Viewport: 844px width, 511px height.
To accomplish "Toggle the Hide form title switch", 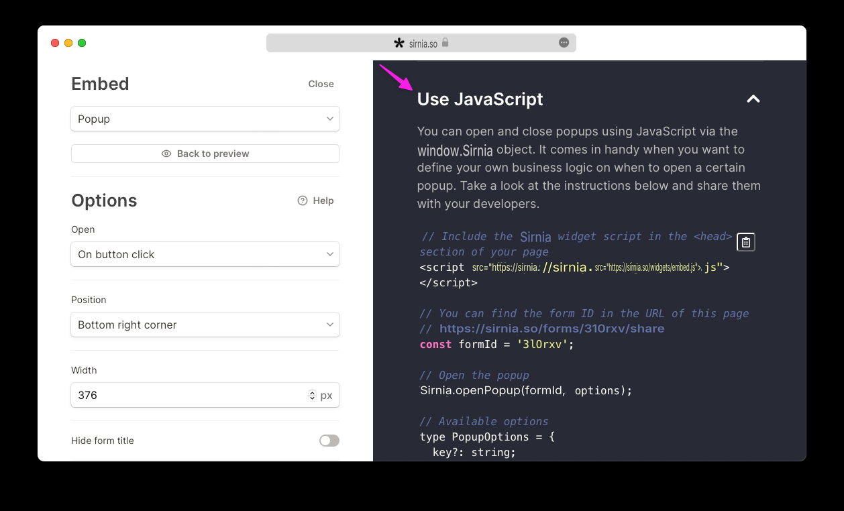I will 329,441.
